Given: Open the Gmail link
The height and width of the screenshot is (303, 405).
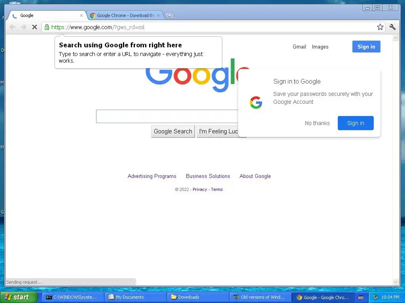Looking at the screenshot, I should [x=299, y=47].
